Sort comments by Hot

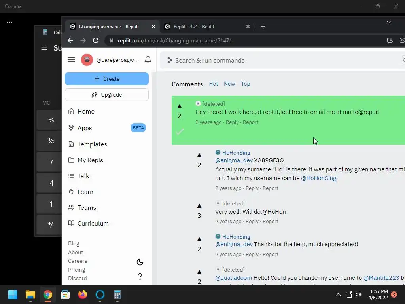(213, 84)
